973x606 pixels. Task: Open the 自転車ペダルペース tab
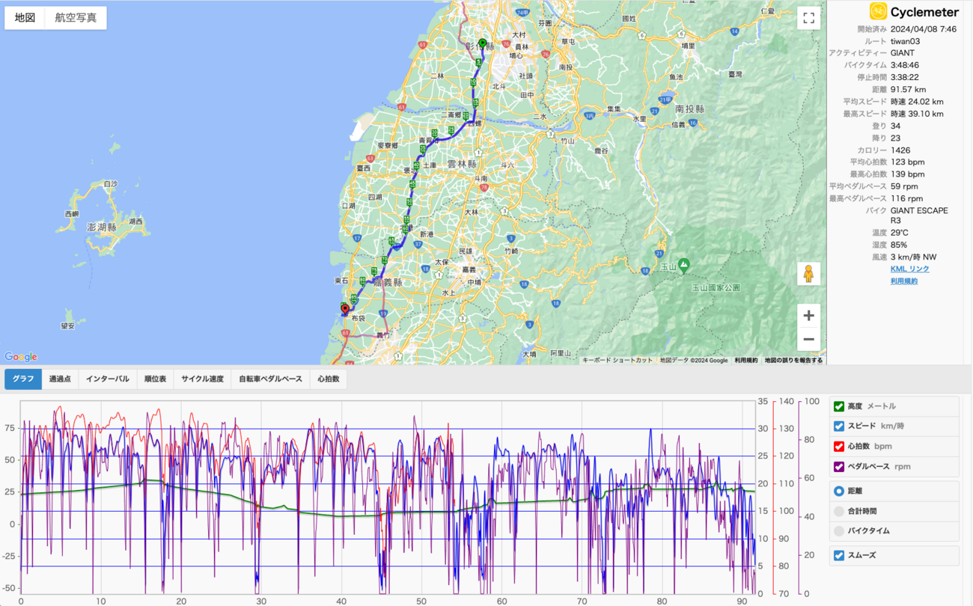click(x=270, y=379)
